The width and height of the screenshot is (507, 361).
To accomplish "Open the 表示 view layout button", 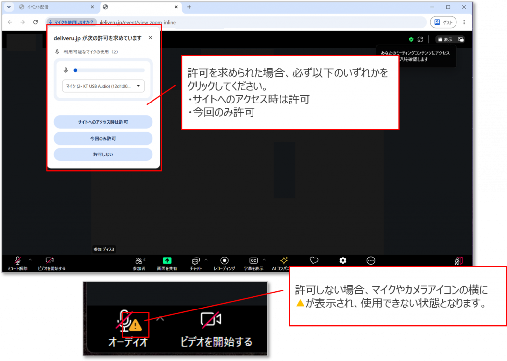I will [445, 39].
